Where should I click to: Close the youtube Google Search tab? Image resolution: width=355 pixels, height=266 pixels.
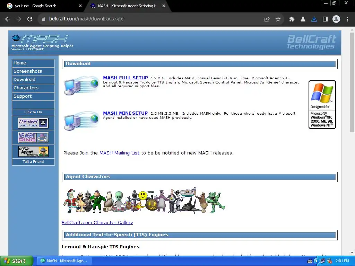coord(80,6)
